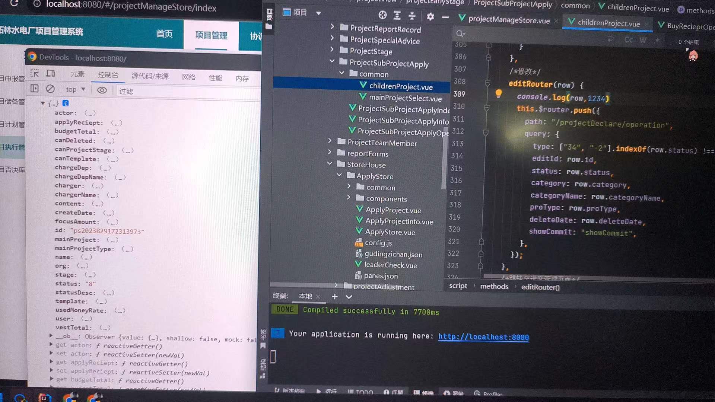Open the top context dropdown in console
715x402 pixels.
pos(76,89)
